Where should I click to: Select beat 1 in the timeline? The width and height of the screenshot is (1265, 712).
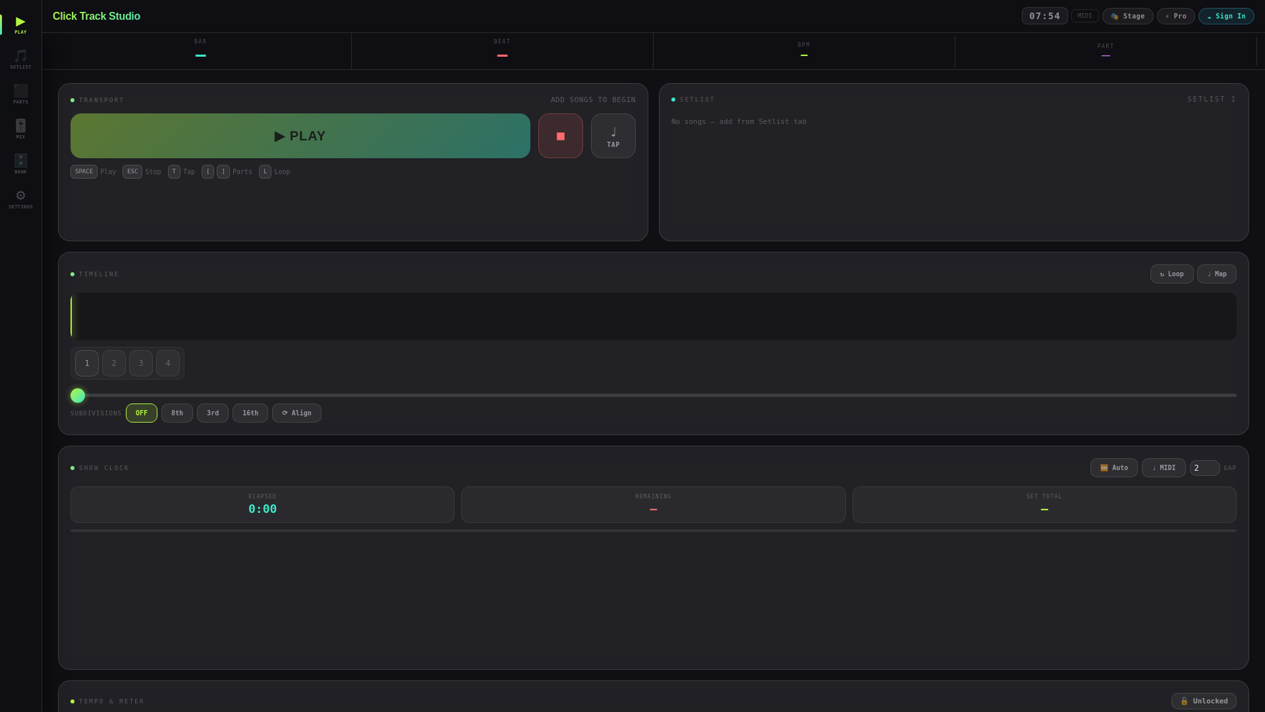click(87, 363)
